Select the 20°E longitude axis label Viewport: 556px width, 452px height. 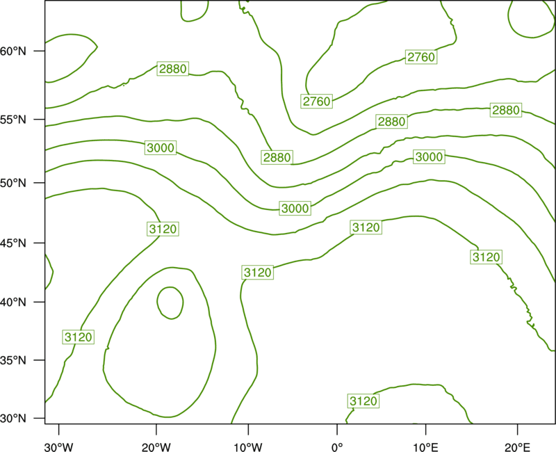(x=517, y=447)
